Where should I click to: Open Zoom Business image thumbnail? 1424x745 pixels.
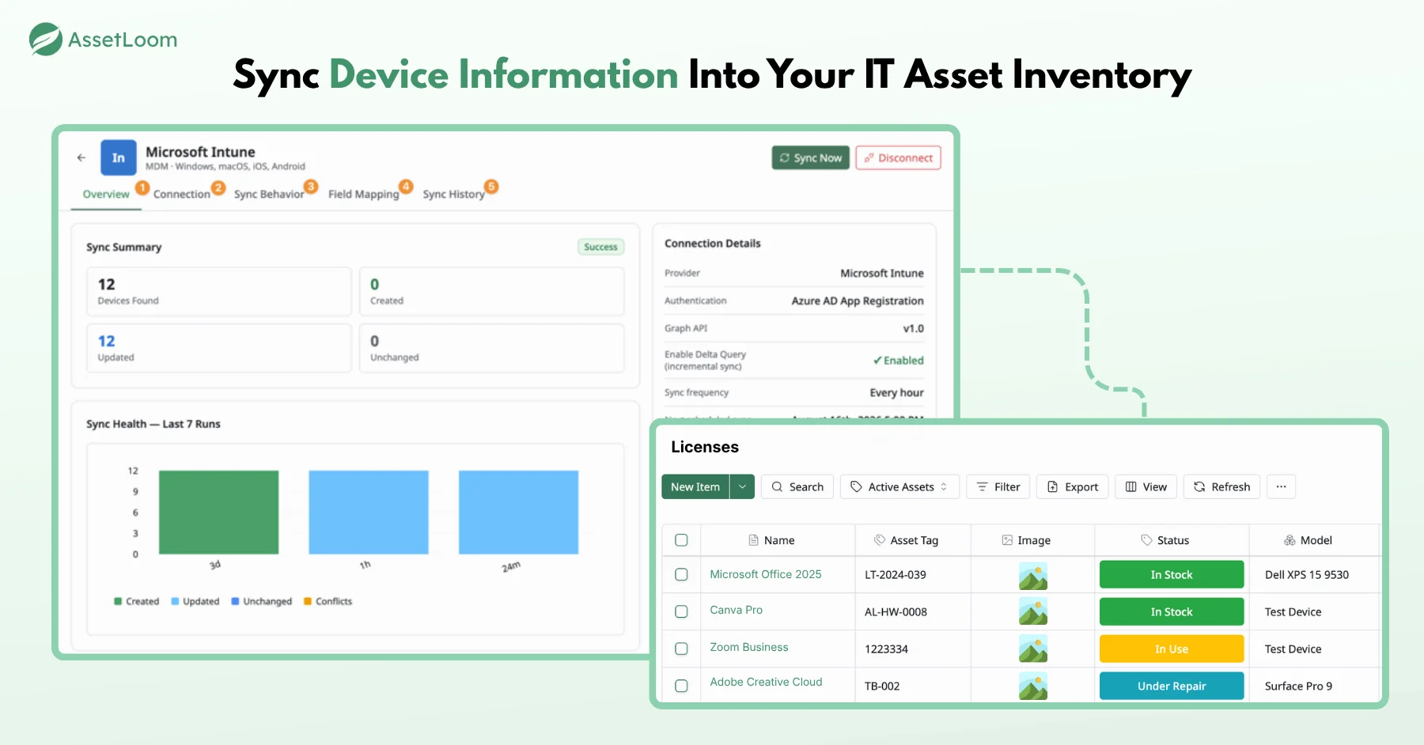pos(1033,649)
